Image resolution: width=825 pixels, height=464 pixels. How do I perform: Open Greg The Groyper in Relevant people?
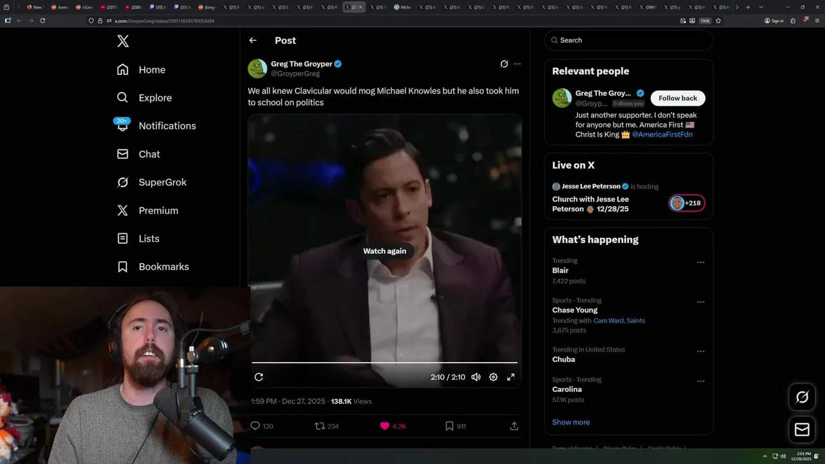click(x=603, y=93)
